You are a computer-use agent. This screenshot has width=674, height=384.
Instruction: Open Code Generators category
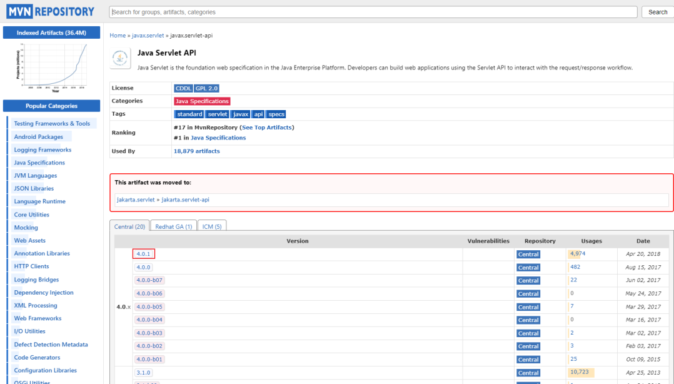(37, 357)
